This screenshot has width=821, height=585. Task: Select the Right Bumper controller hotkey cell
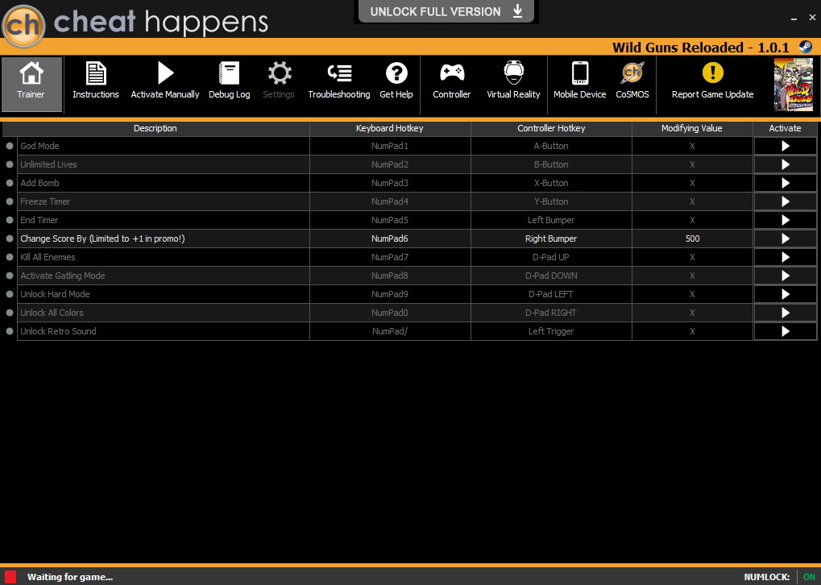(x=551, y=239)
